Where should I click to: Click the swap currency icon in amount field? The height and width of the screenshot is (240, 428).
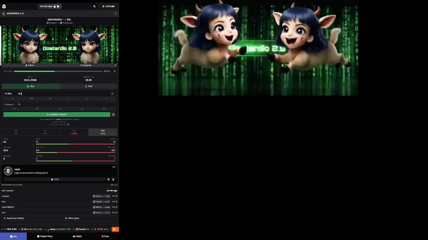pos(112,94)
